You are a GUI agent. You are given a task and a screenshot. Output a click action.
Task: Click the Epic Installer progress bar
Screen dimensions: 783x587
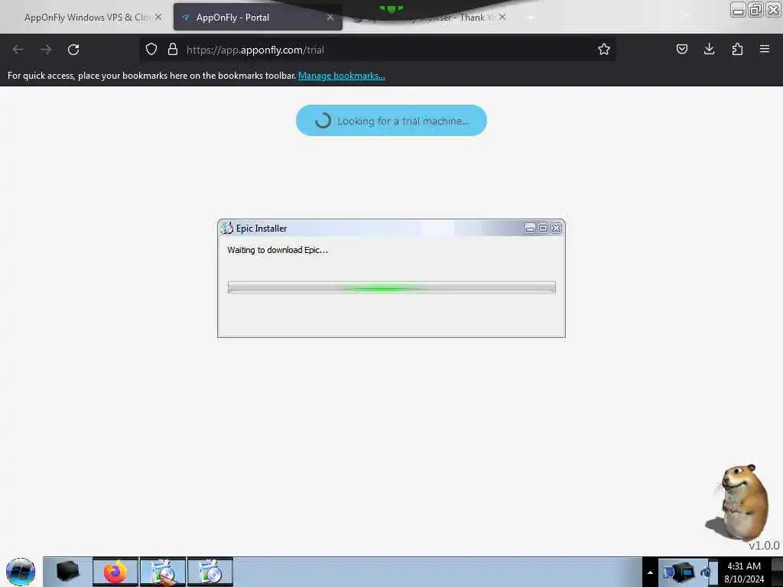(391, 287)
